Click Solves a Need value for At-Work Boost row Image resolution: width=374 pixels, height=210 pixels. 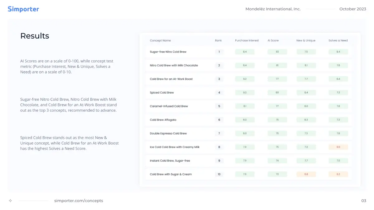coord(338,79)
